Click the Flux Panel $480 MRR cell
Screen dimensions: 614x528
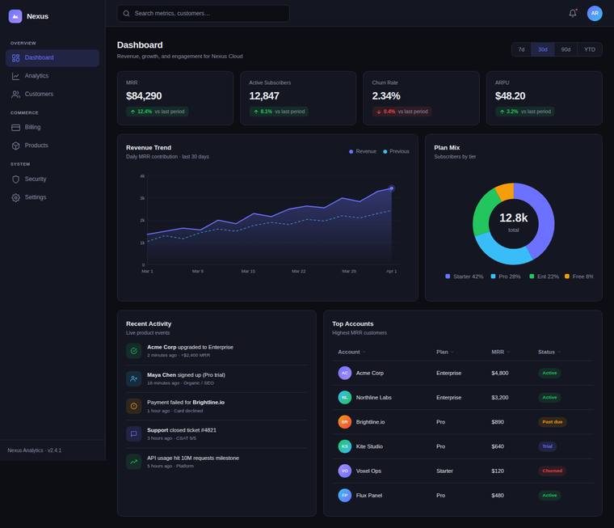(x=498, y=496)
